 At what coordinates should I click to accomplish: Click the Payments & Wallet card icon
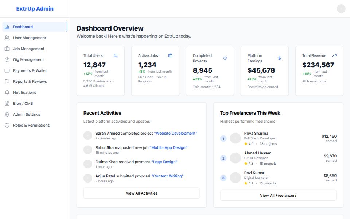click(x=7, y=70)
